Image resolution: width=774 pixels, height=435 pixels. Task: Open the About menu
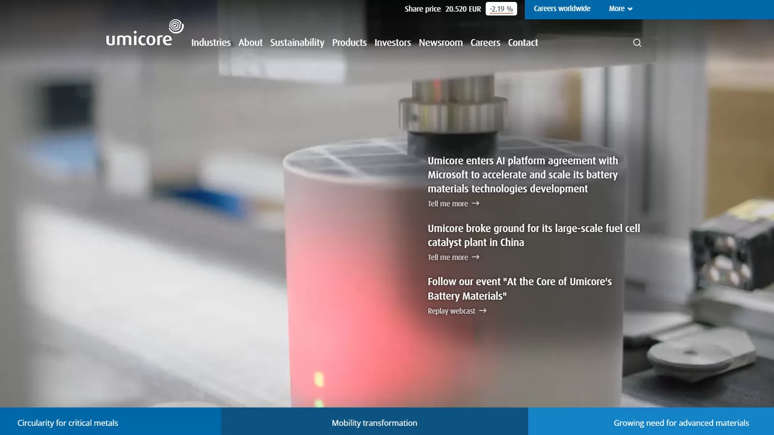click(x=251, y=43)
